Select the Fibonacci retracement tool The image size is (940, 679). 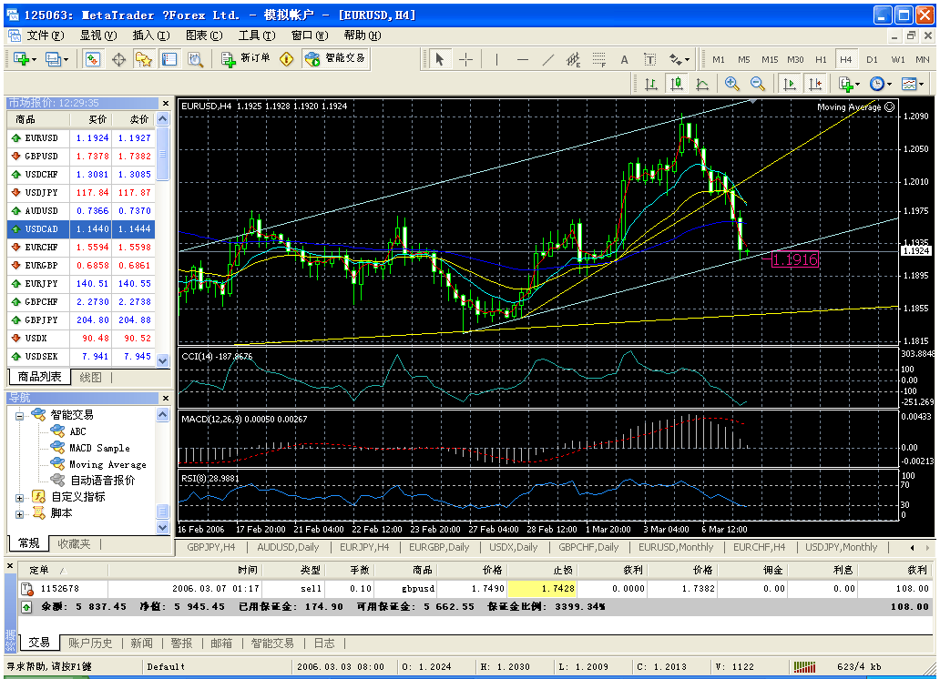click(598, 59)
